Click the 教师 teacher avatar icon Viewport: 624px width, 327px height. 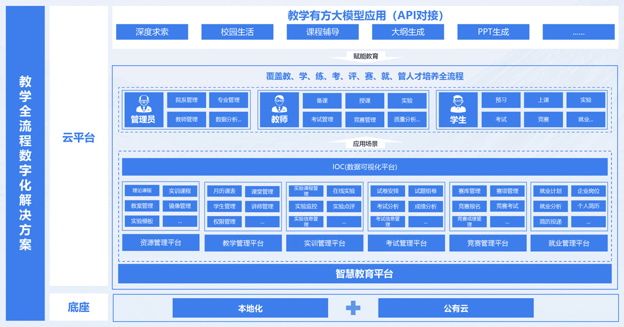279,104
